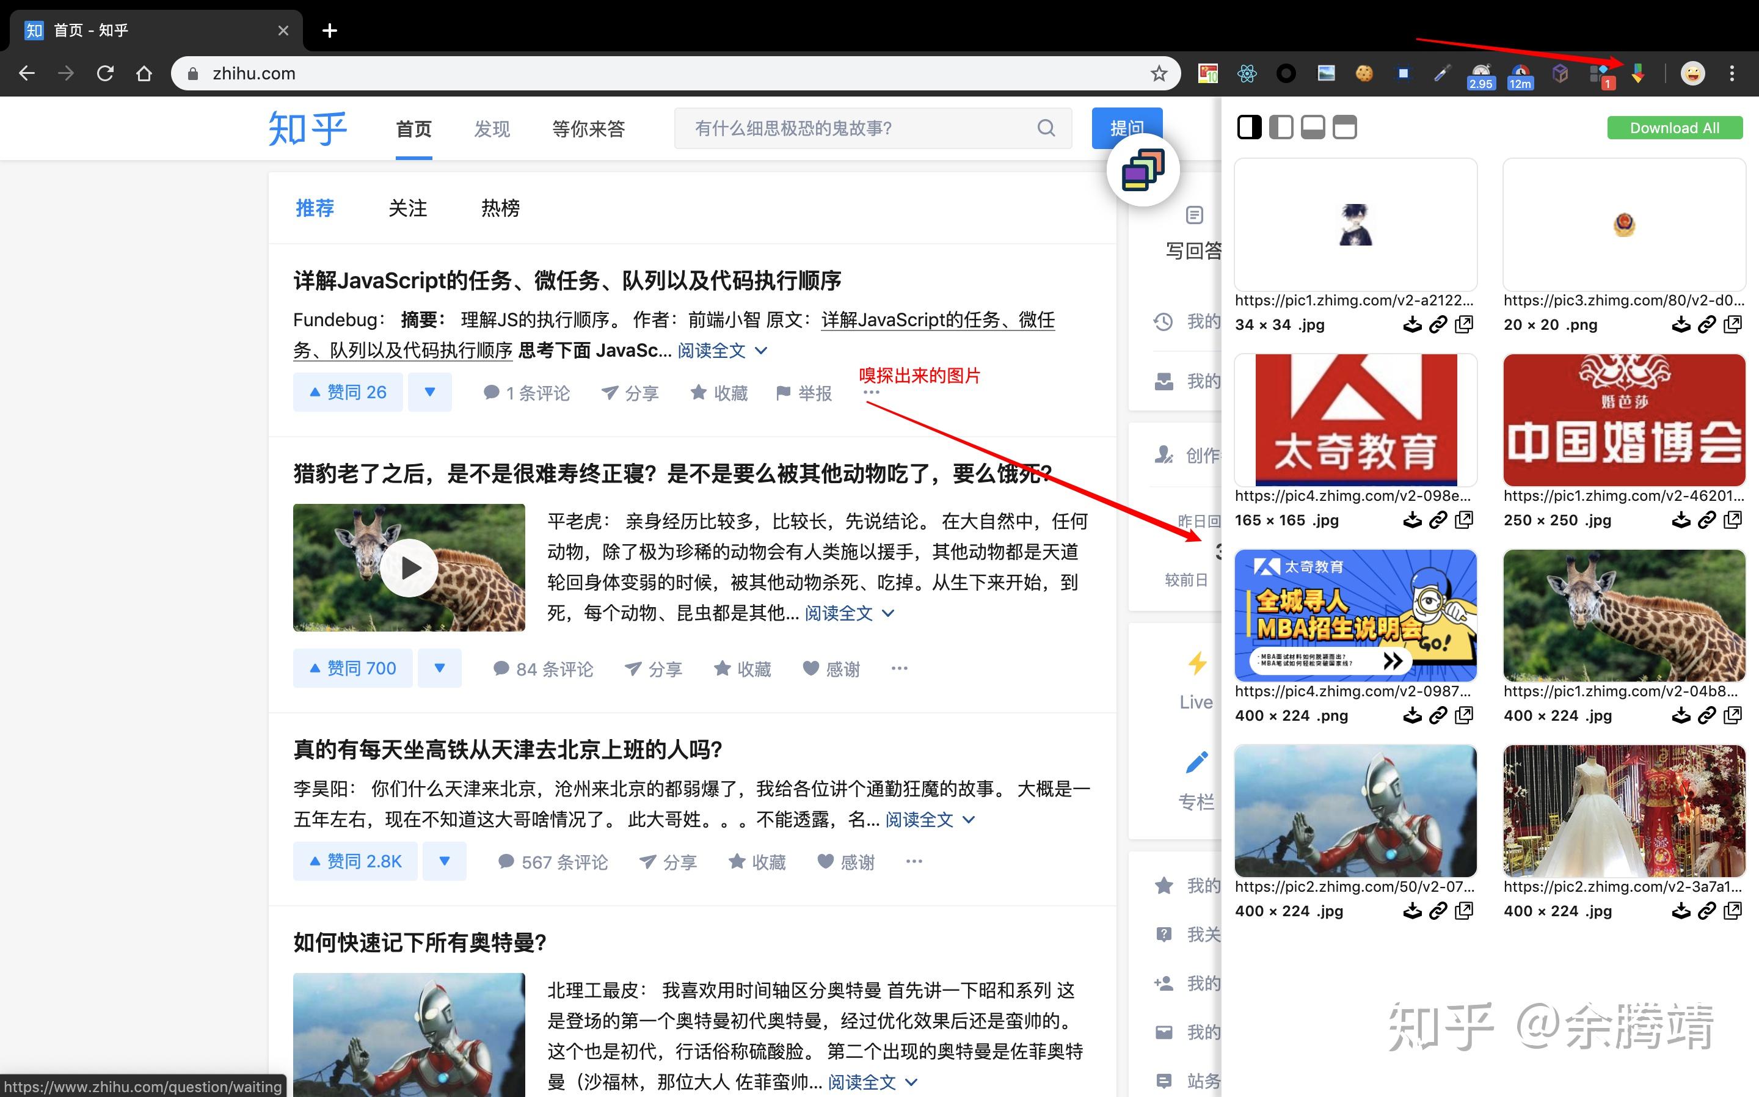Viewport: 1759px width, 1097px height.
Task: Play the giraffe video thumbnail
Action: tap(410, 568)
